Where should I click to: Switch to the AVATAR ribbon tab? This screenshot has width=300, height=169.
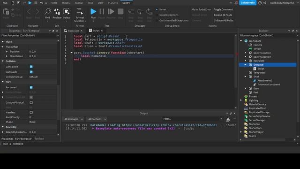[x=79, y=3]
